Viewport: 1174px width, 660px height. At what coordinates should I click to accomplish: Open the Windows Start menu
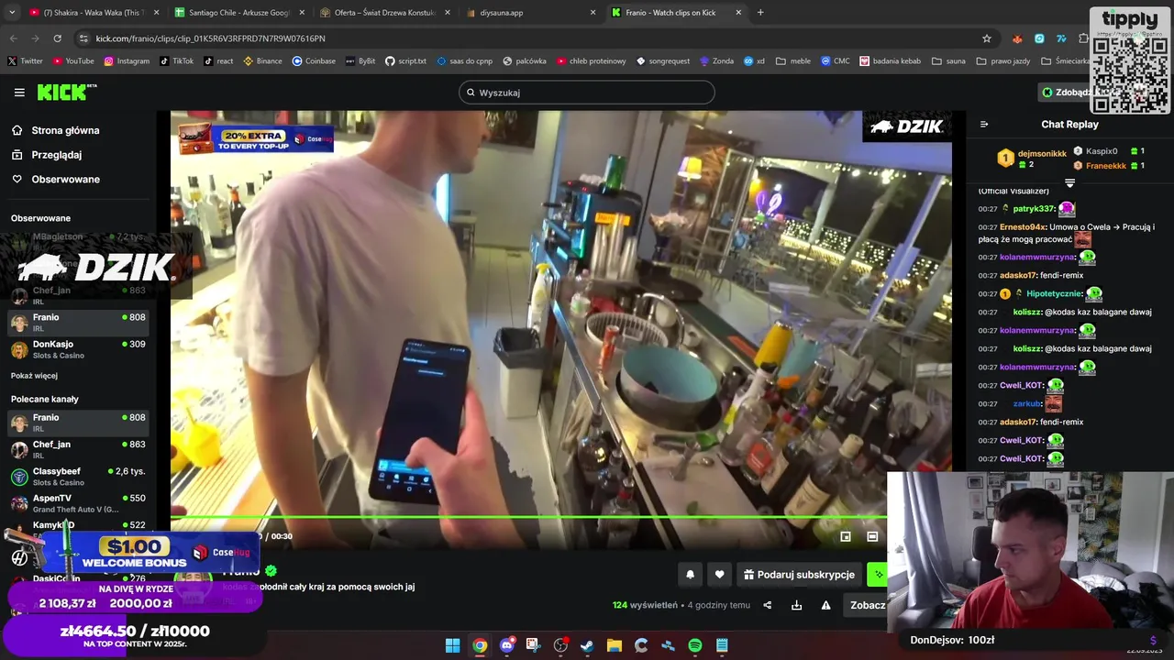pyautogui.click(x=452, y=645)
